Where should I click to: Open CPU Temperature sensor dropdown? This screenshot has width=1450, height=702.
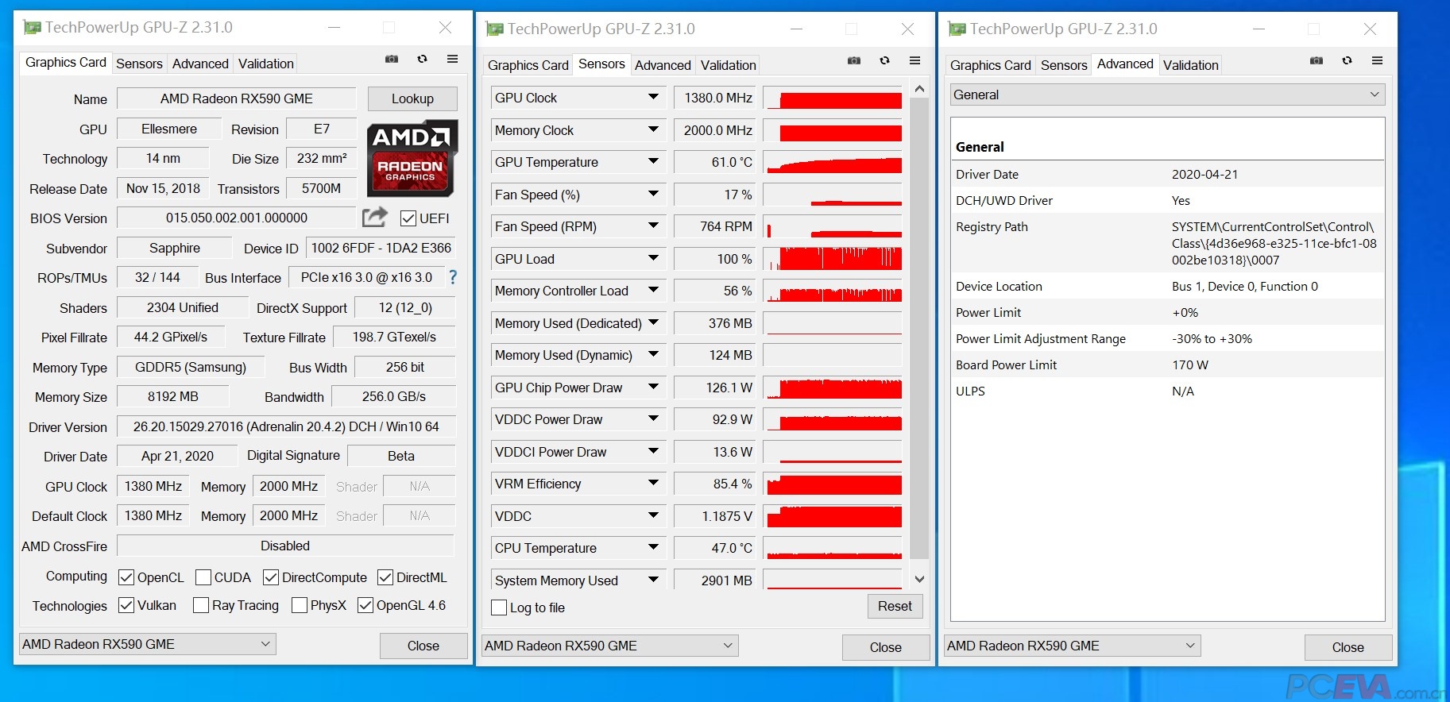[x=653, y=548]
